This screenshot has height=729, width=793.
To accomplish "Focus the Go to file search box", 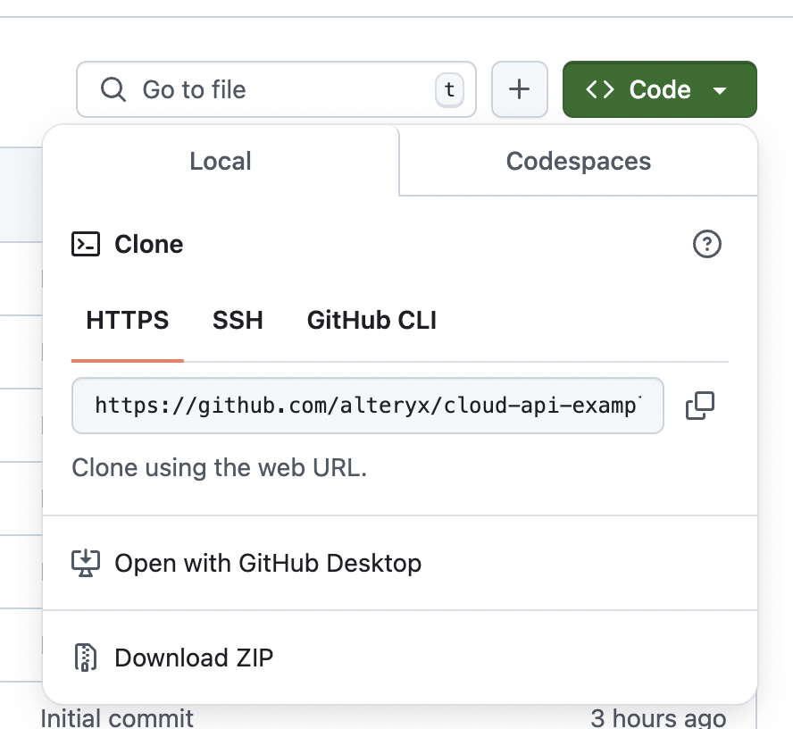I will (276, 89).
